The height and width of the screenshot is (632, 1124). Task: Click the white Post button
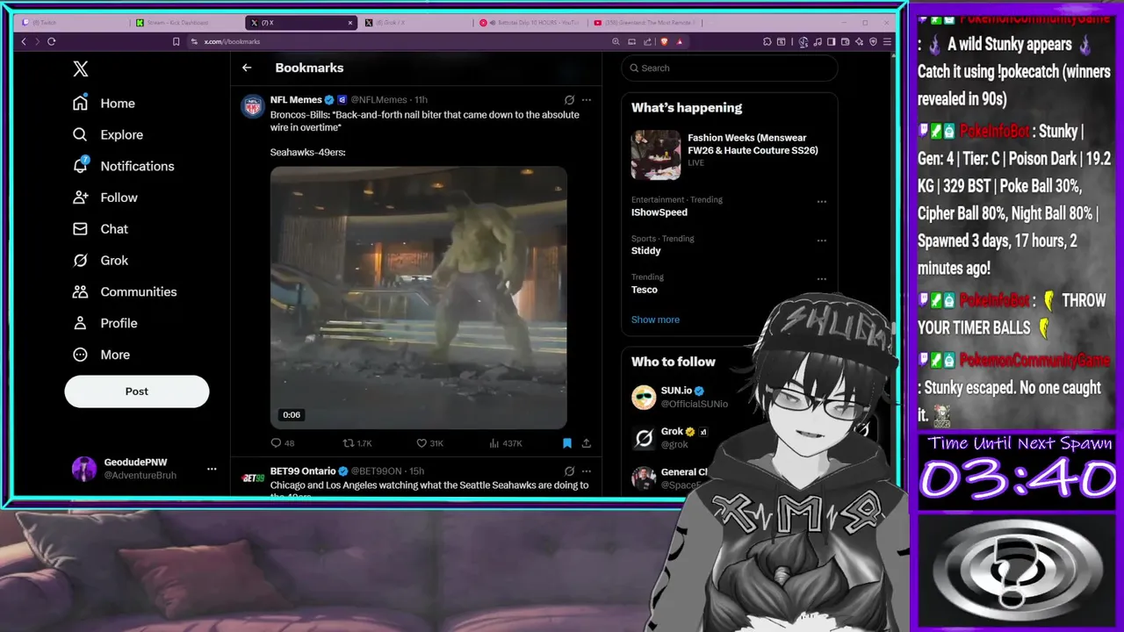[137, 391]
